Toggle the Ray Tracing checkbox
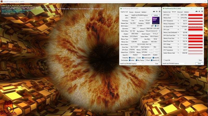 tap(136, 60)
